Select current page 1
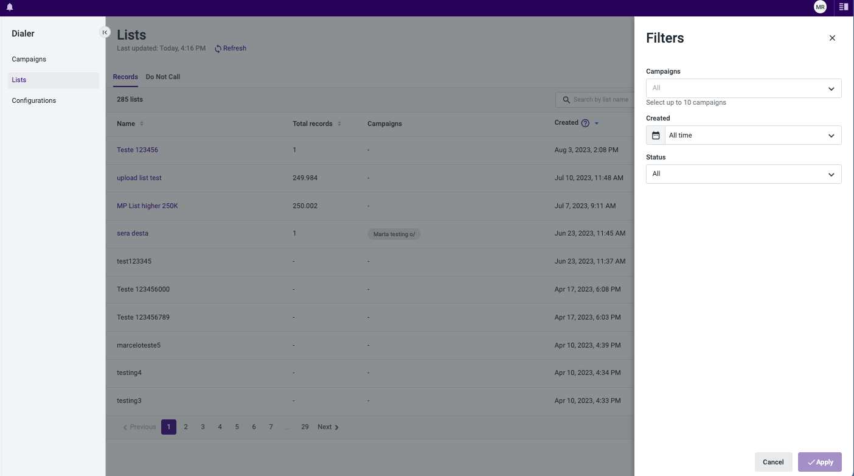The height and width of the screenshot is (476, 854). point(168,427)
